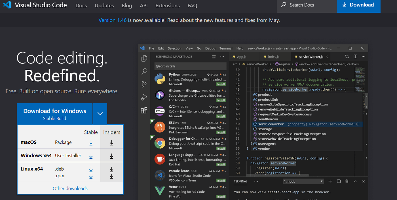Open the terminal selection dropdown showing '1: node'
The width and height of the screenshot is (397, 200).
[303, 181]
